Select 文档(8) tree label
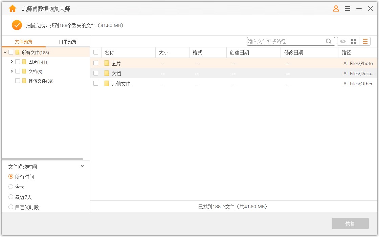The width and height of the screenshot is (379, 237). pos(35,71)
